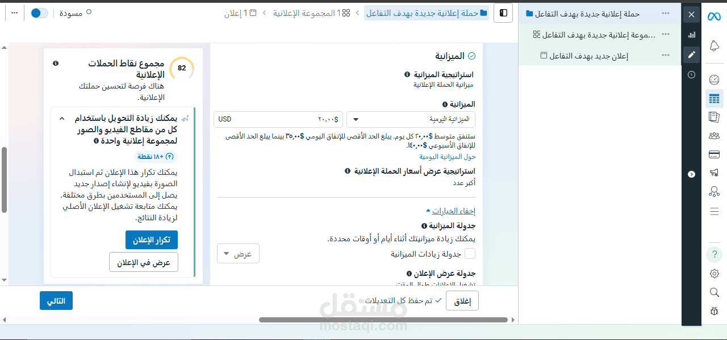The height and width of the screenshot is (340, 727).
Task: Open the clock history icon
Action: (691, 74)
